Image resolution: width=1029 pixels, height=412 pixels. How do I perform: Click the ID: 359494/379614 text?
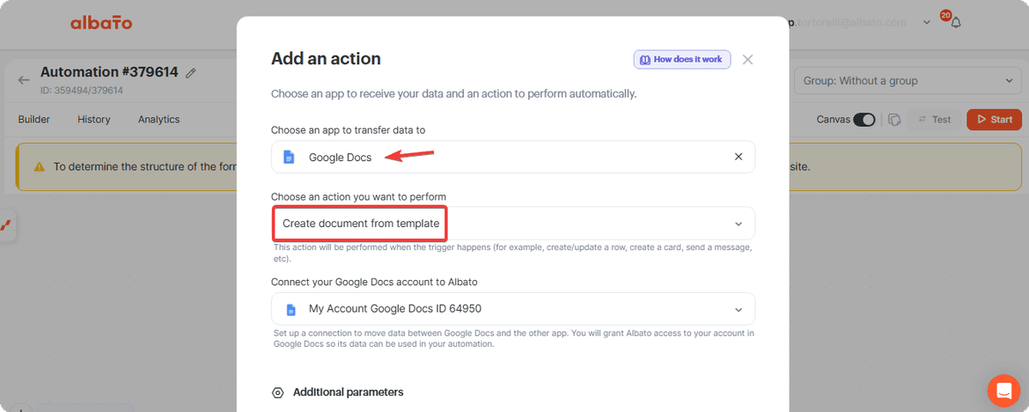point(81,90)
